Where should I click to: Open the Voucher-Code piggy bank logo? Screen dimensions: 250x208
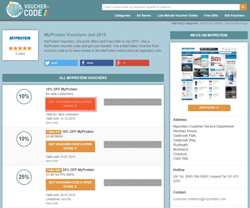tap(27, 10)
